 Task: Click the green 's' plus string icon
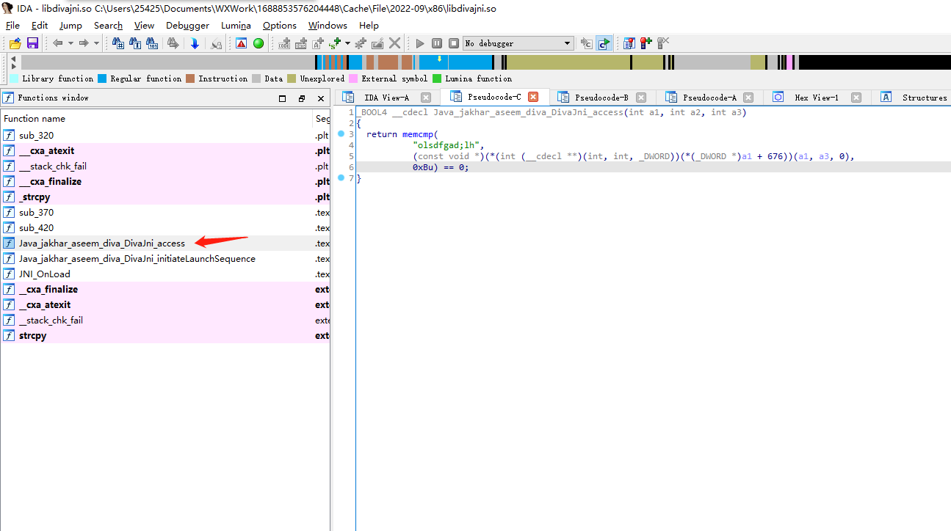[335, 43]
